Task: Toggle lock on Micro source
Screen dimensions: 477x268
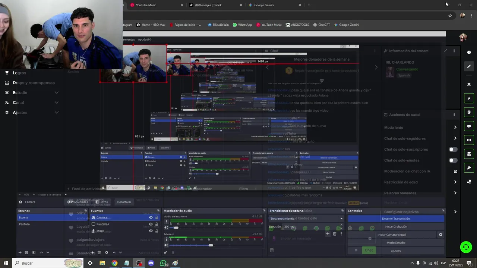Action: (x=157, y=231)
